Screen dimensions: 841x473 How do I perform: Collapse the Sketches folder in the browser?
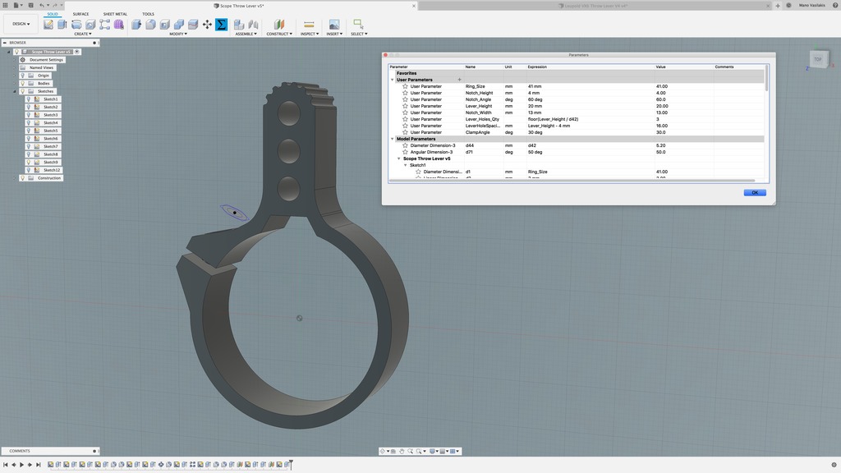pos(16,91)
